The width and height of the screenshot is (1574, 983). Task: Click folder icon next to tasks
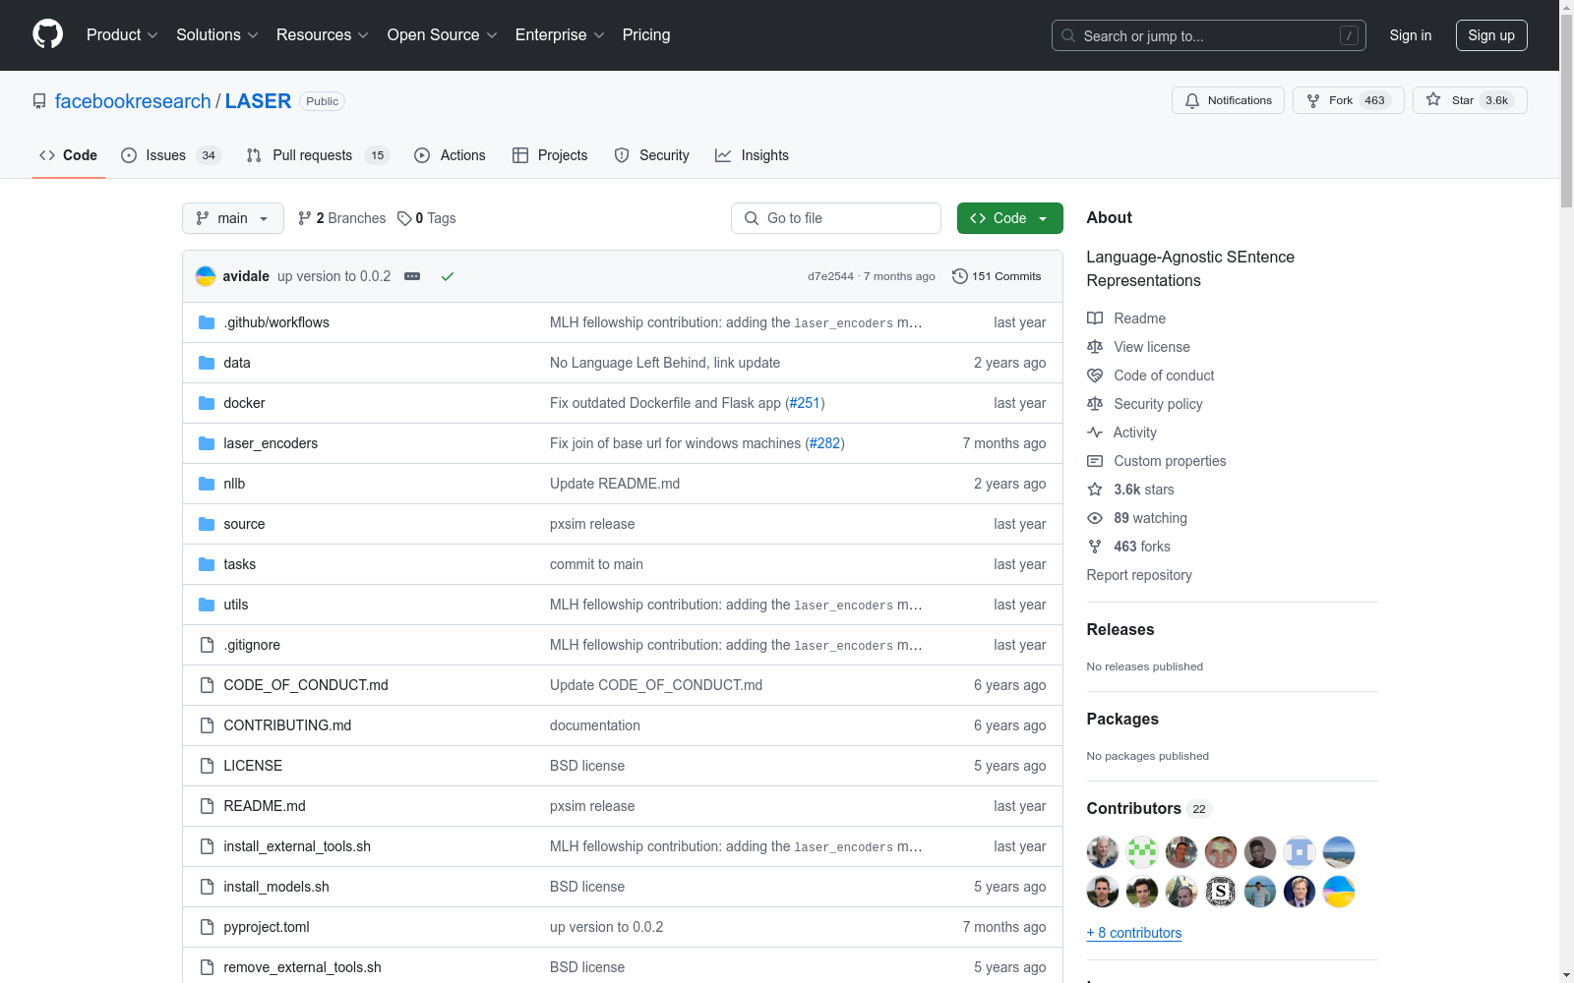pos(207,564)
